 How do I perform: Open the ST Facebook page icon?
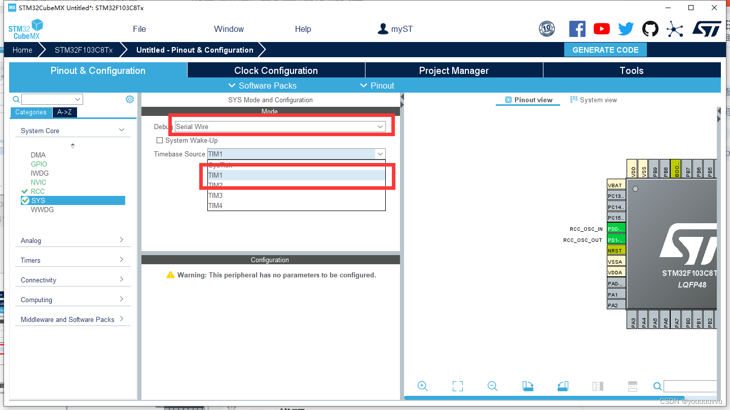coord(577,29)
